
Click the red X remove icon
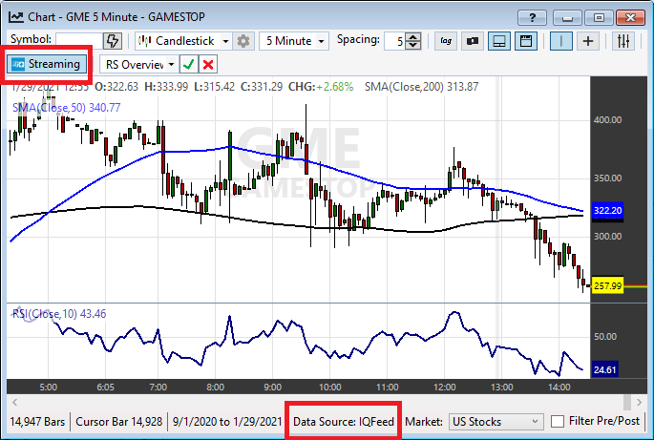[x=208, y=65]
